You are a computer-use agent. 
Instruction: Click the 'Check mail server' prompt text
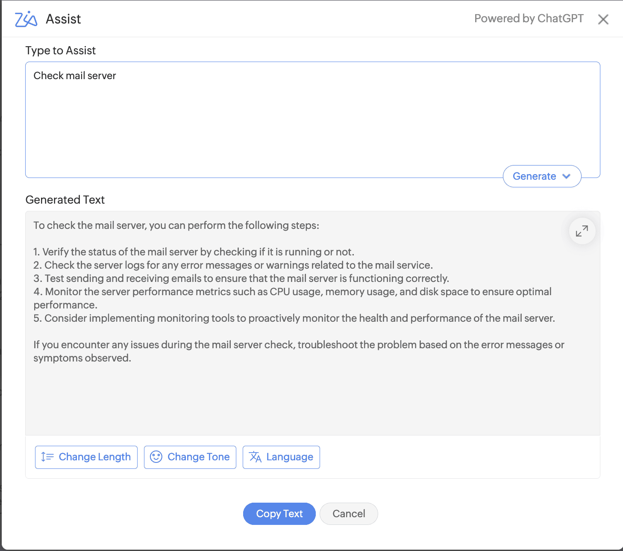(x=75, y=76)
